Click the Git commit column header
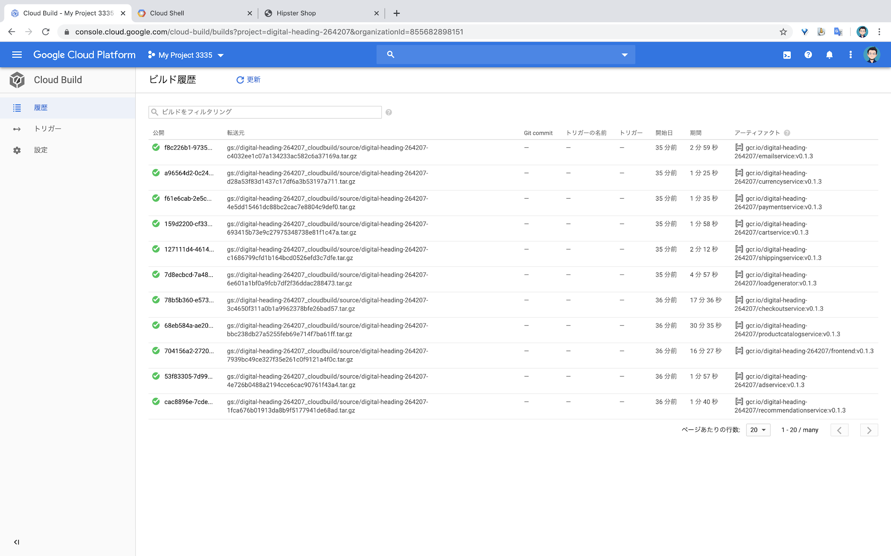This screenshot has width=891, height=556. (x=538, y=133)
